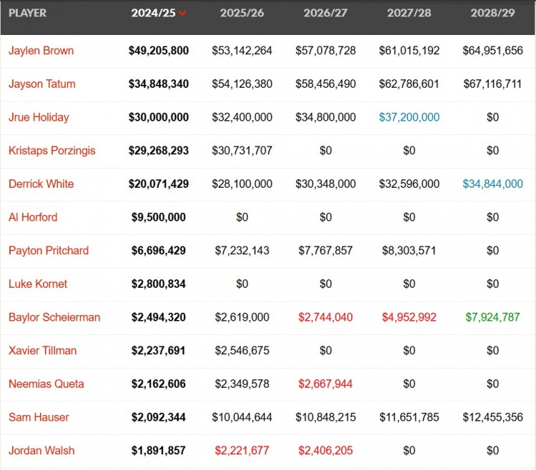Screen dimensions: 536x470
Task: Click Jrue Holiday's blue $37,200,000 option
Action: [409, 117]
